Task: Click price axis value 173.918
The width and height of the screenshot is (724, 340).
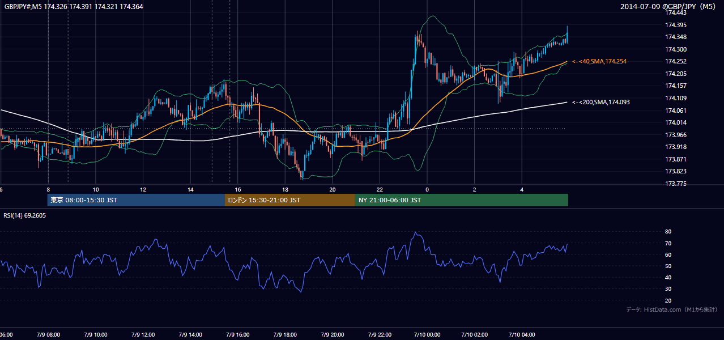Action: [676, 147]
